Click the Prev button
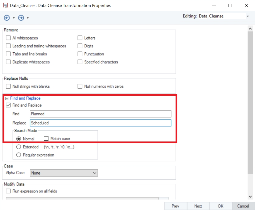 coord(175,206)
